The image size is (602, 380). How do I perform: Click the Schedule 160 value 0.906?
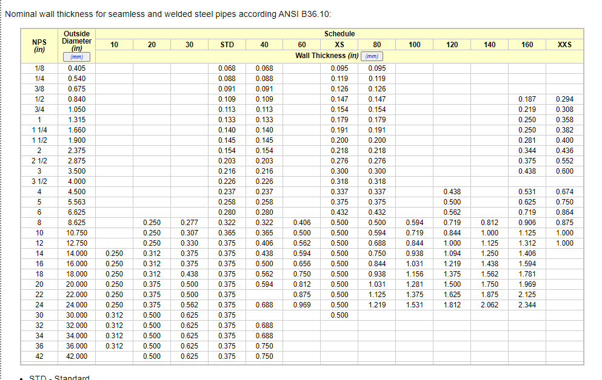[527, 223]
